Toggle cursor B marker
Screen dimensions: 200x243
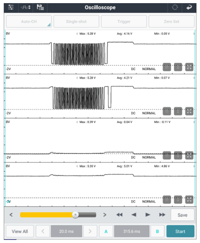[x=157, y=231]
